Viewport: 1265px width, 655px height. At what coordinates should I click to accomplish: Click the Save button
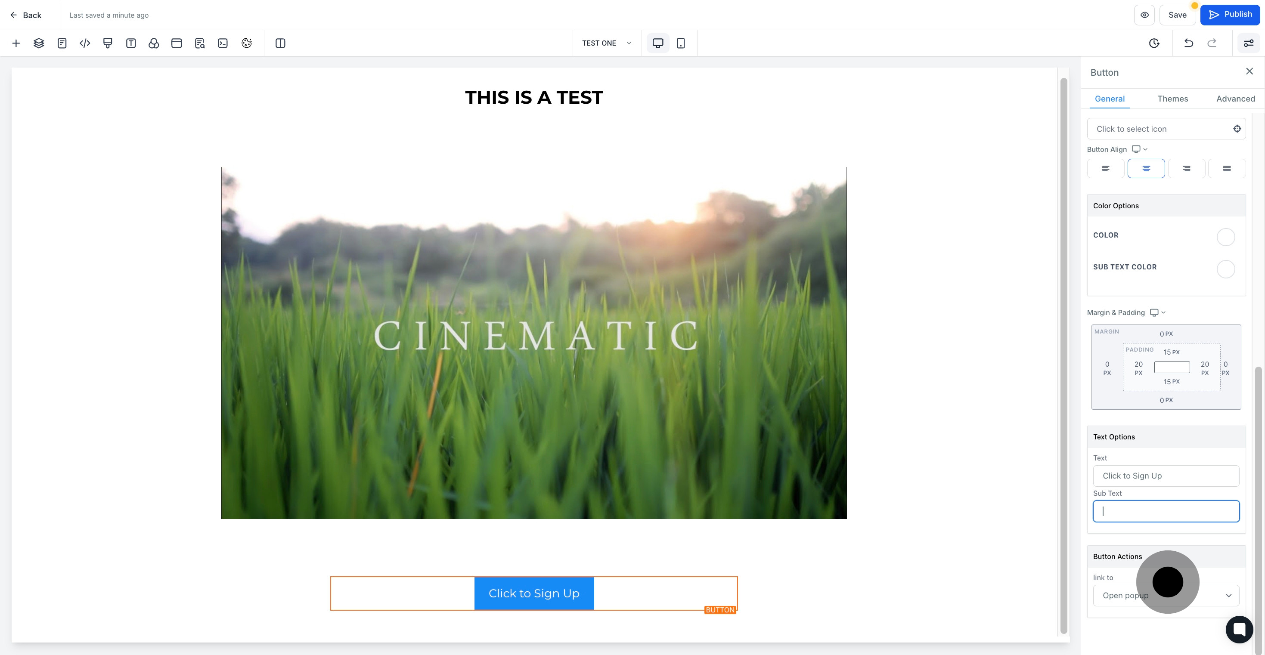(1177, 15)
